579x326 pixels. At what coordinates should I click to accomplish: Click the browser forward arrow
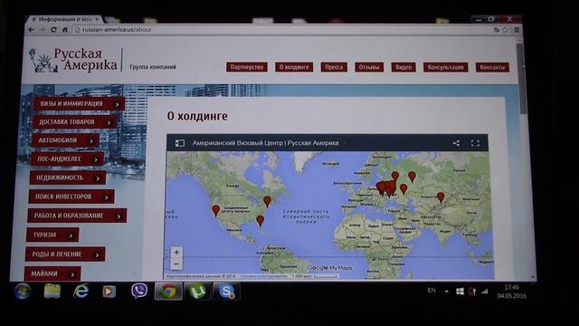pos(43,30)
